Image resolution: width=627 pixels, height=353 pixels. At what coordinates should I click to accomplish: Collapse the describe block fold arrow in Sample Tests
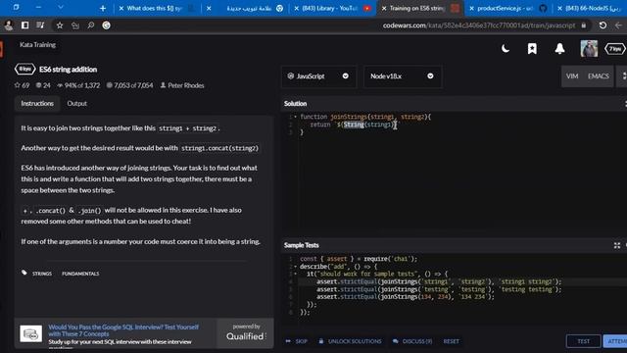tap(296, 267)
